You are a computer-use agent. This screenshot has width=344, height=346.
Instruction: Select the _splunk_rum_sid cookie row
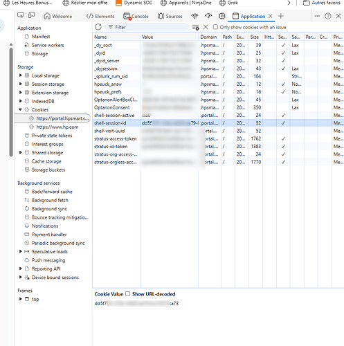point(218,76)
